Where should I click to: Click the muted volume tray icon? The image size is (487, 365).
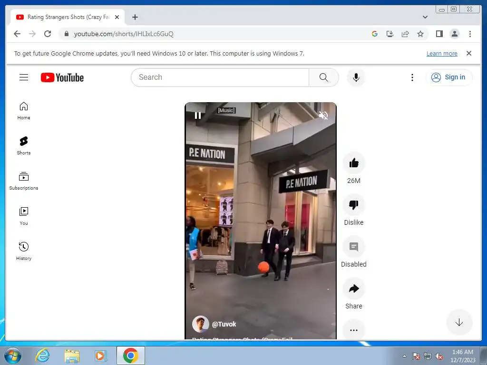tap(439, 356)
